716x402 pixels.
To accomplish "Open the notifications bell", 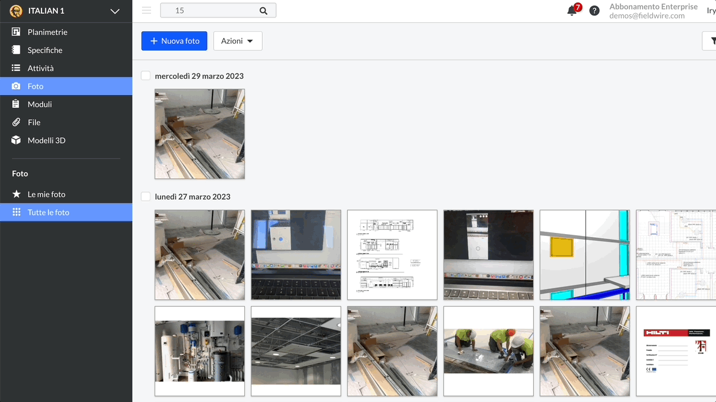I will 570,11.
